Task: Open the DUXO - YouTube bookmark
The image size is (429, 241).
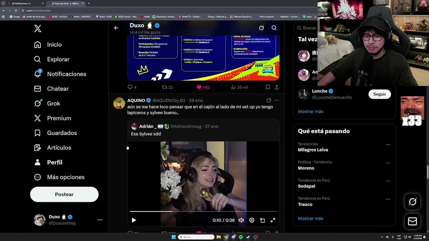Action: (x=58, y=17)
